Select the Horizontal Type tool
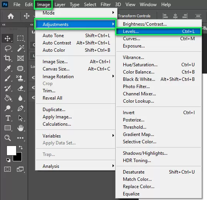This screenshot has height=200, width=207. click(x=8, y=118)
